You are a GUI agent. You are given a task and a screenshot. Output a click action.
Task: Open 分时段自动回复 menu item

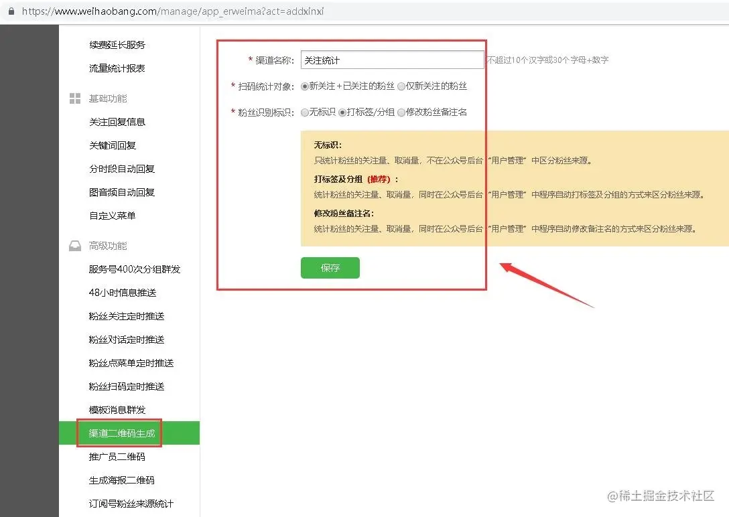[122, 169]
